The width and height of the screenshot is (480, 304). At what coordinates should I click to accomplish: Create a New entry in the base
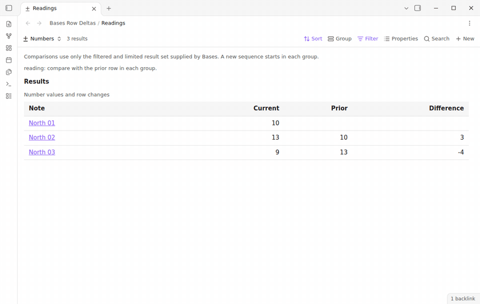point(465,38)
